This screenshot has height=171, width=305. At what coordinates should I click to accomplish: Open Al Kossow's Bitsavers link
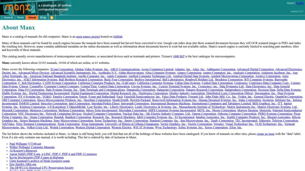(x=23, y=151)
